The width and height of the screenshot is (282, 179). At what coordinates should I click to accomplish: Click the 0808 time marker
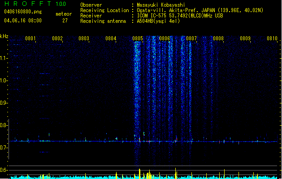218,38
